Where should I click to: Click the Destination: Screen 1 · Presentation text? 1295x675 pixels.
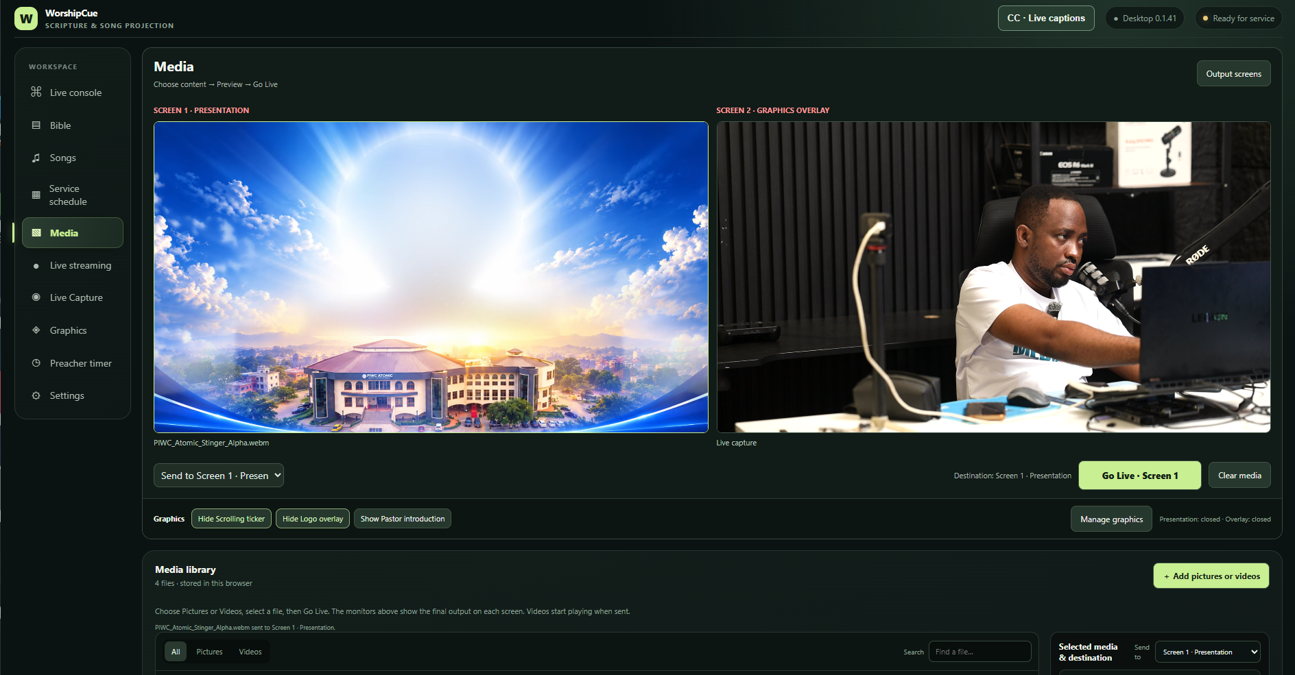pyautogui.click(x=1012, y=476)
